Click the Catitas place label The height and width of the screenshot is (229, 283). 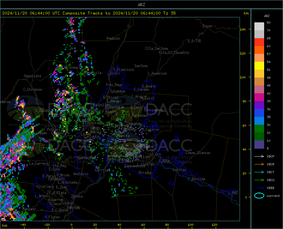[x=180, y=170]
